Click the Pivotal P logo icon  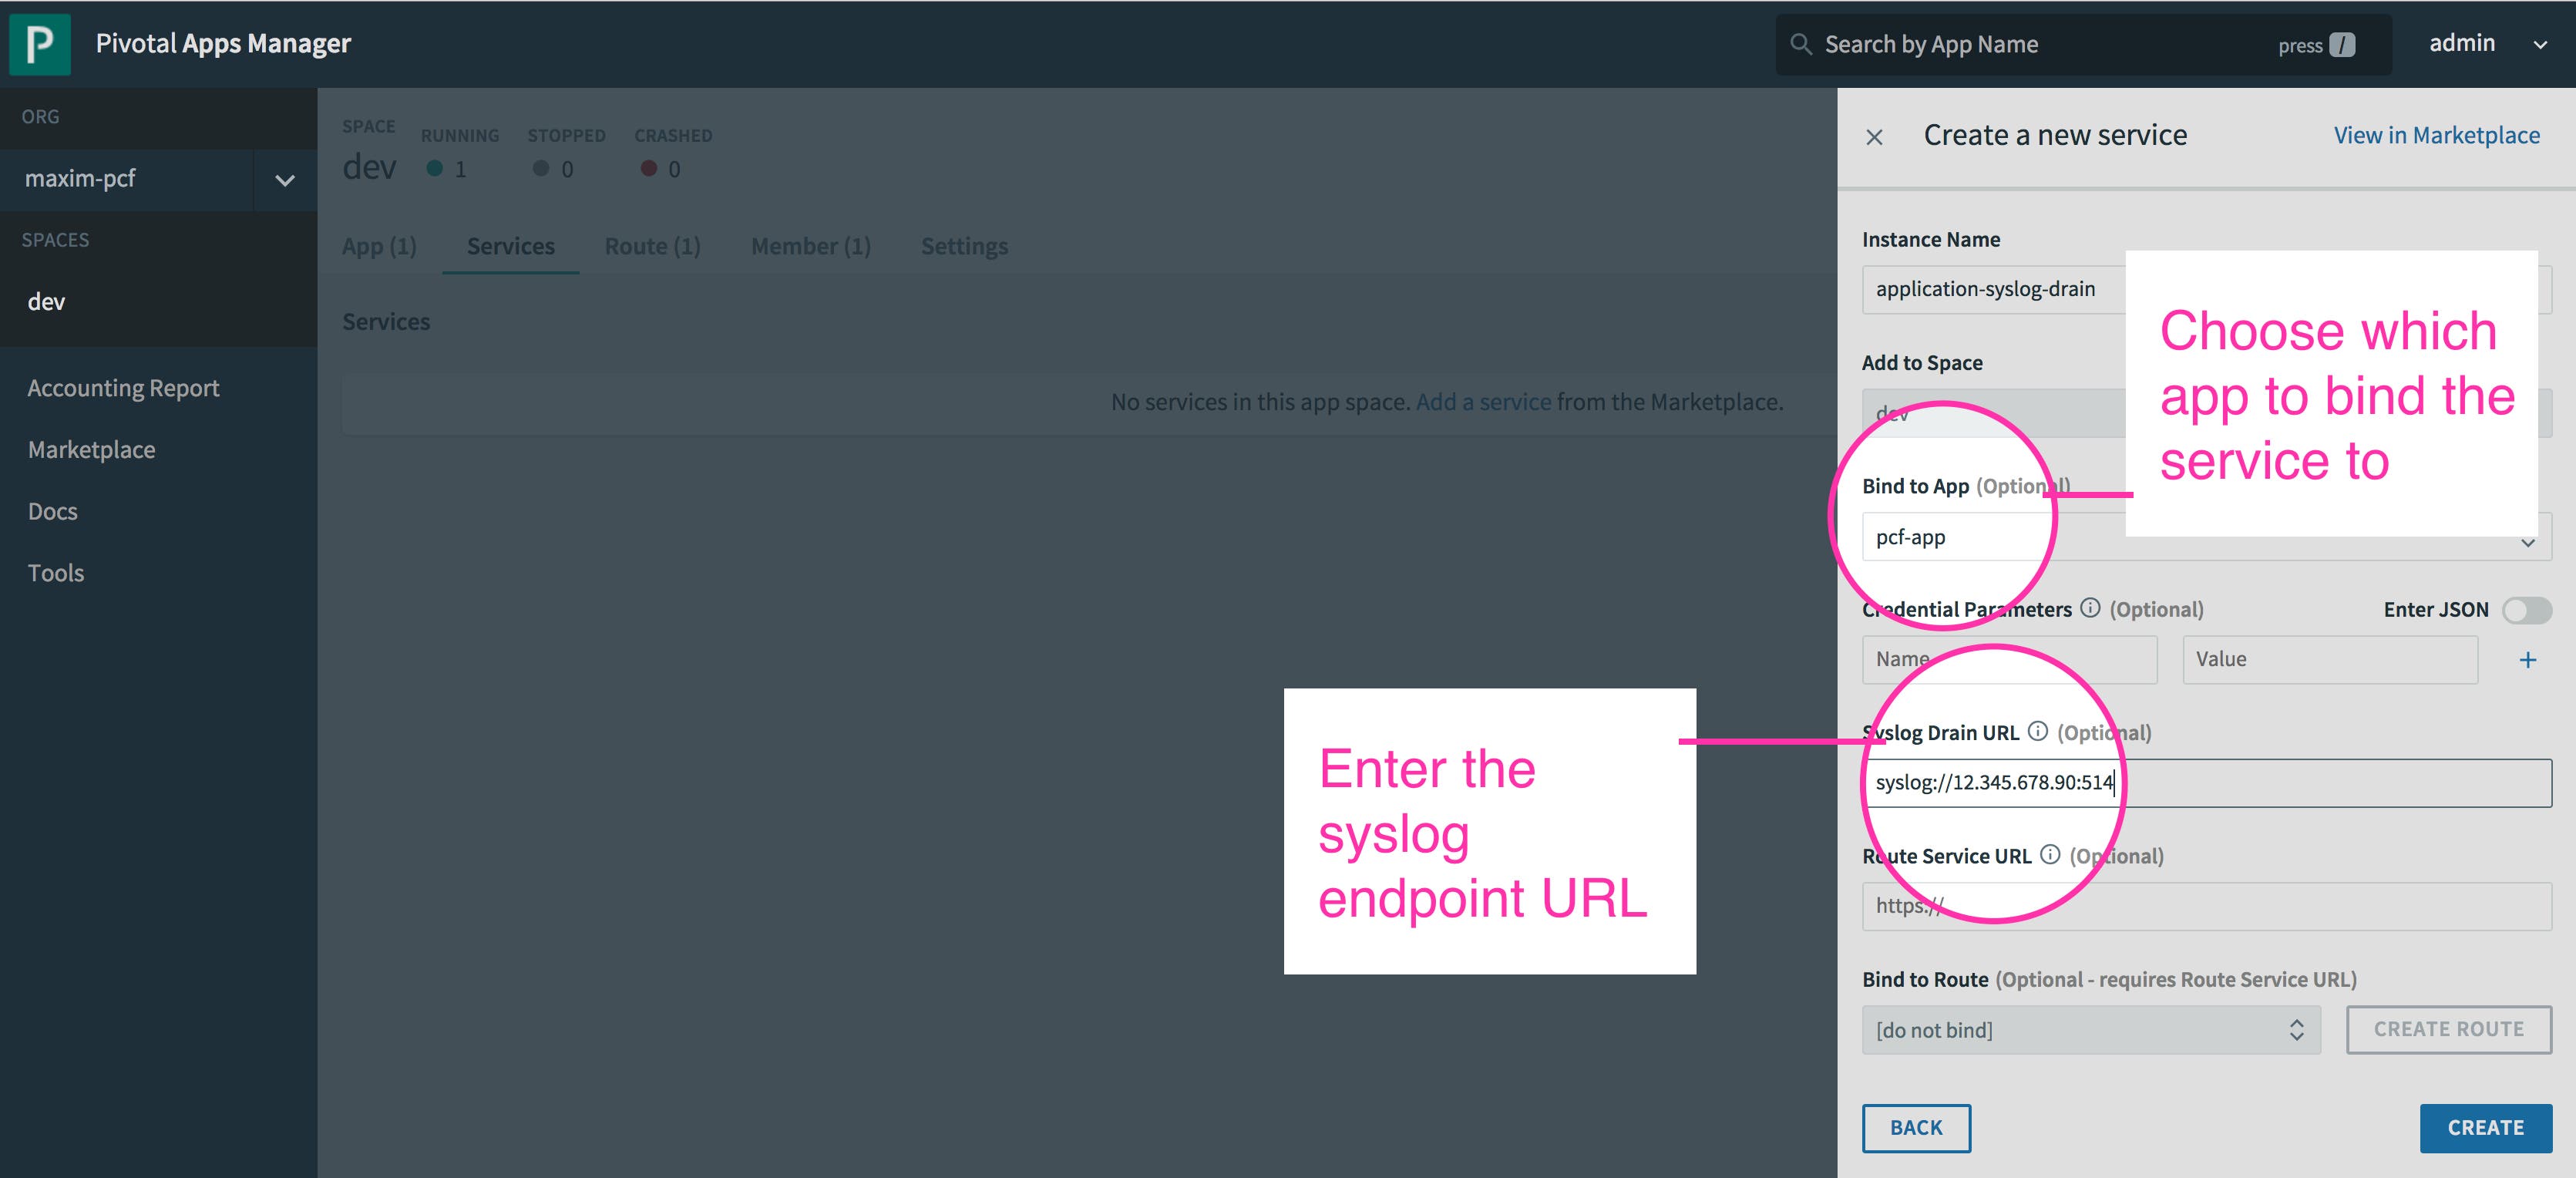(40, 44)
